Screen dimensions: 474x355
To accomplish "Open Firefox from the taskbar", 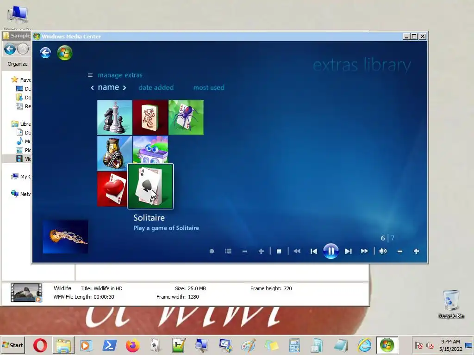I will click(x=132, y=345).
